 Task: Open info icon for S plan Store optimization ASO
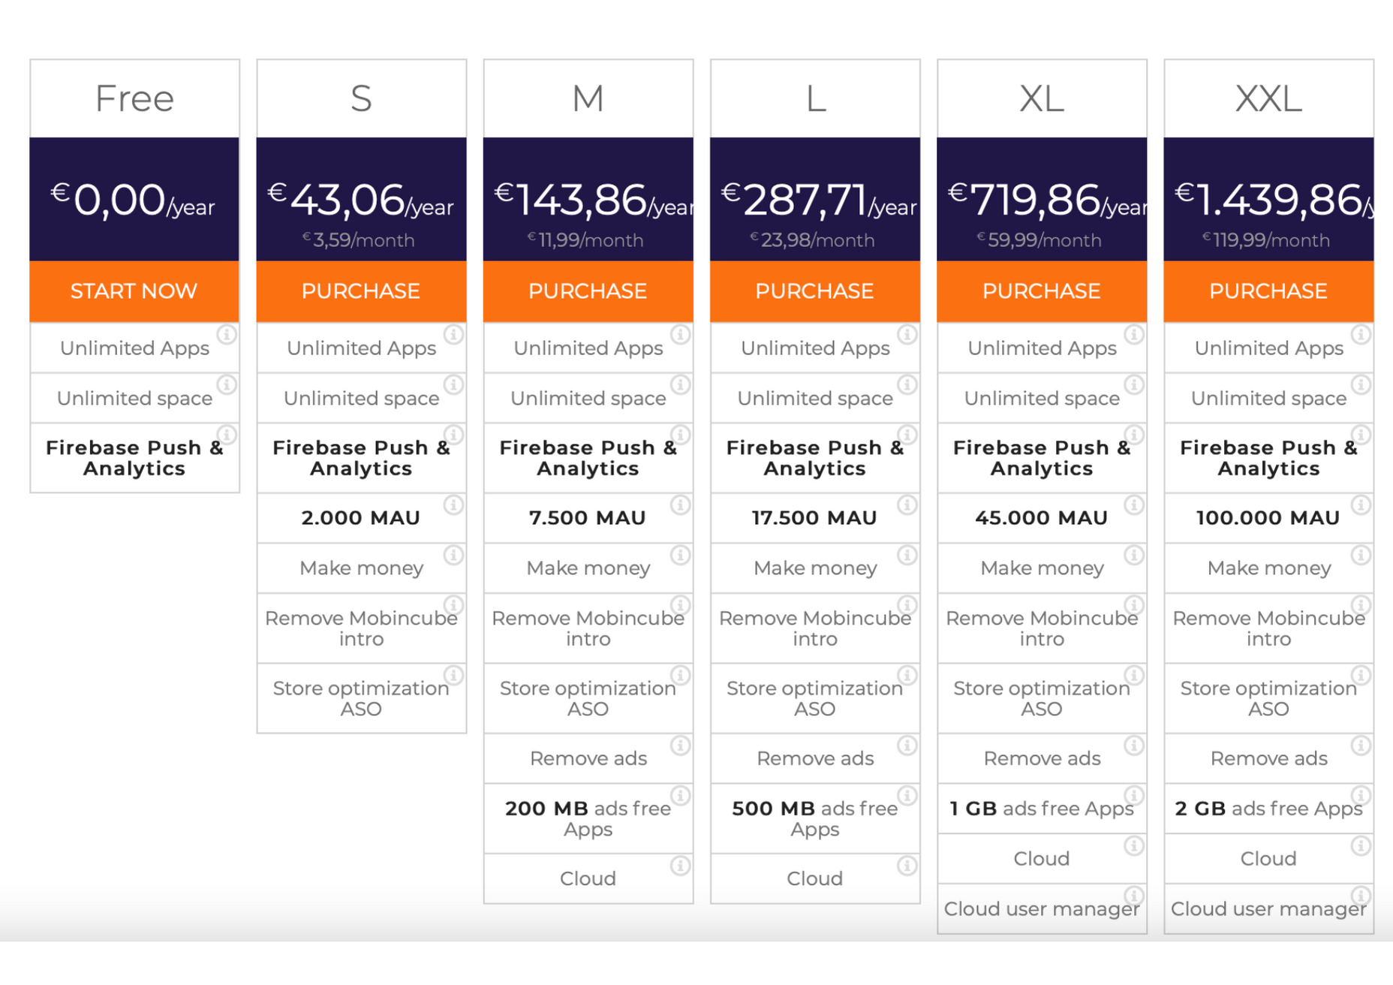click(x=453, y=675)
